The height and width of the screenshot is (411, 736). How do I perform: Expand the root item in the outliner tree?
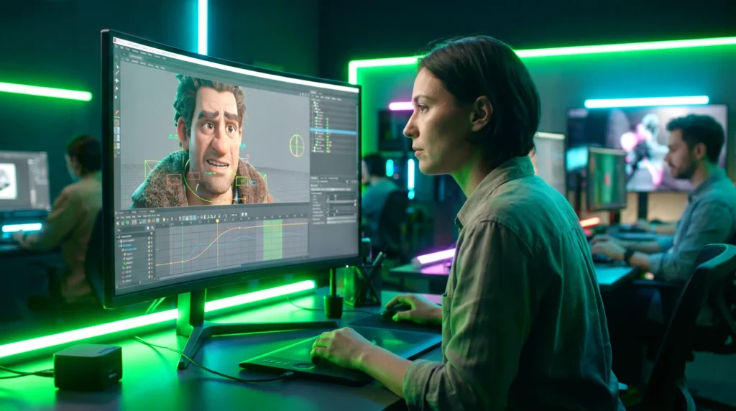pyautogui.click(x=312, y=101)
